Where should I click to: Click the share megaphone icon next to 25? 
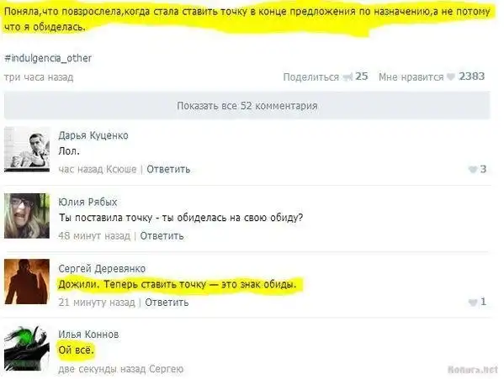[347, 77]
